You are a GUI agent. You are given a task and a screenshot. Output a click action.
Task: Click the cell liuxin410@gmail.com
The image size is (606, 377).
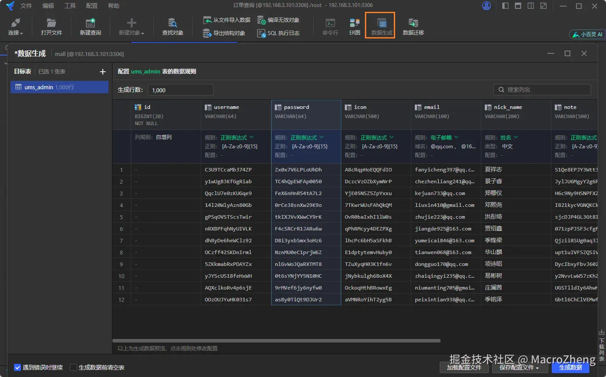tap(446, 205)
